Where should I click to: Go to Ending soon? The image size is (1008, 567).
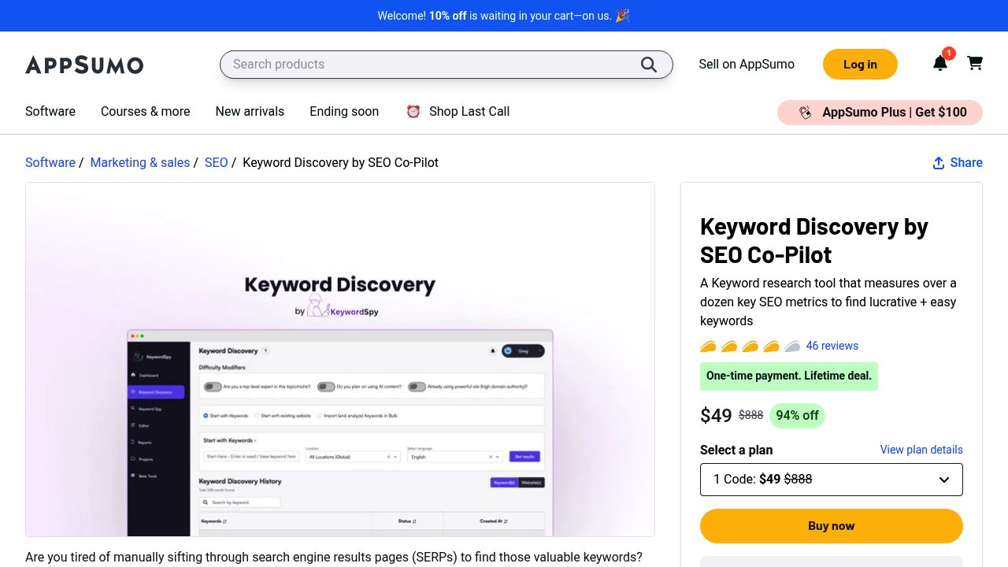(344, 112)
